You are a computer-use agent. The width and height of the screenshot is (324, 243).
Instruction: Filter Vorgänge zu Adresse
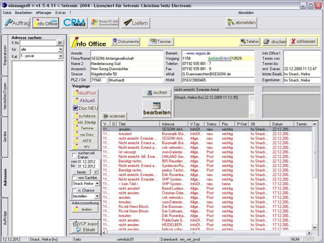point(85,116)
